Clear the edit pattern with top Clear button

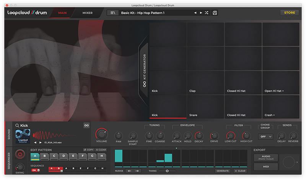pyautogui.click(x=101, y=150)
